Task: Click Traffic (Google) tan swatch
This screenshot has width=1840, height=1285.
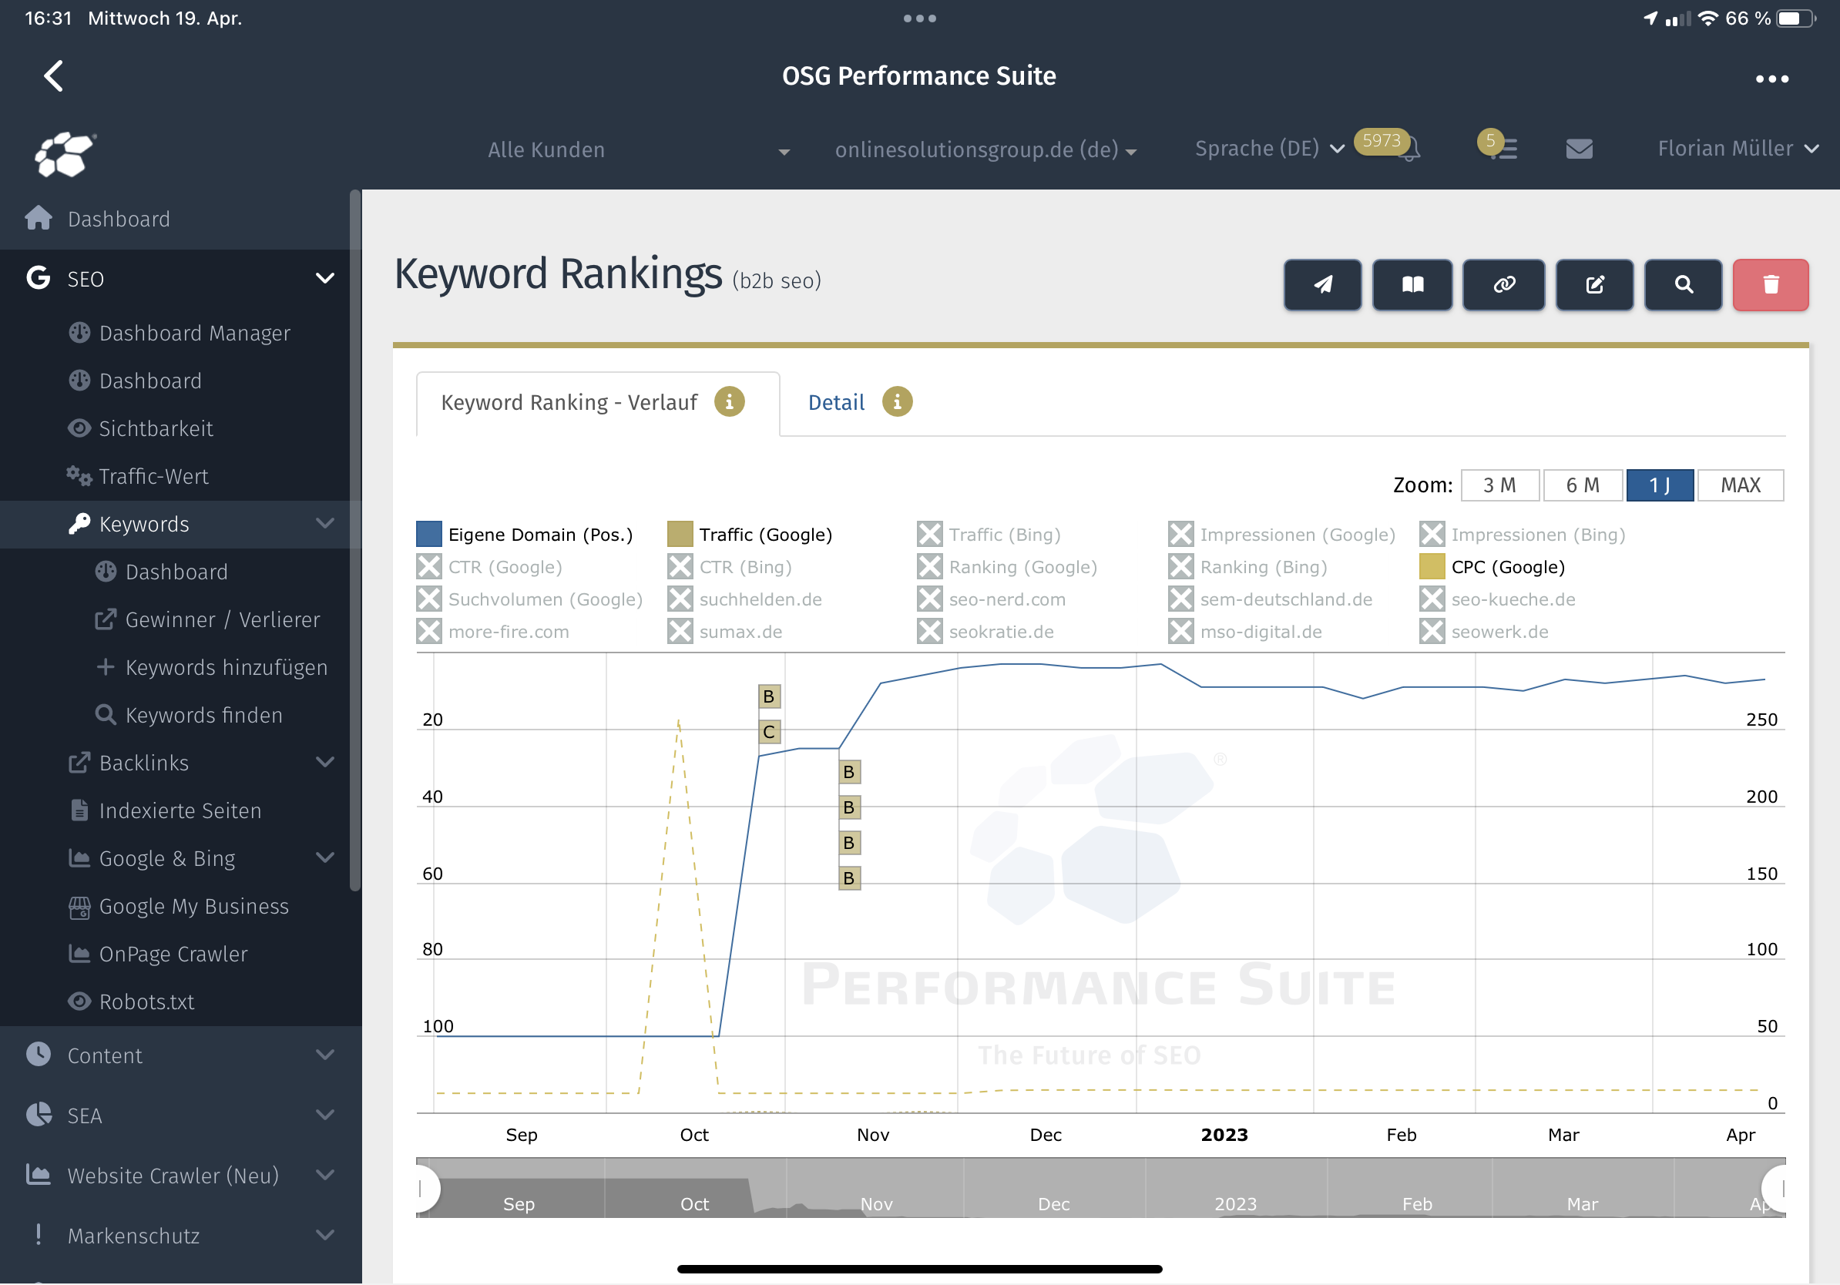Action: (x=680, y=535)
